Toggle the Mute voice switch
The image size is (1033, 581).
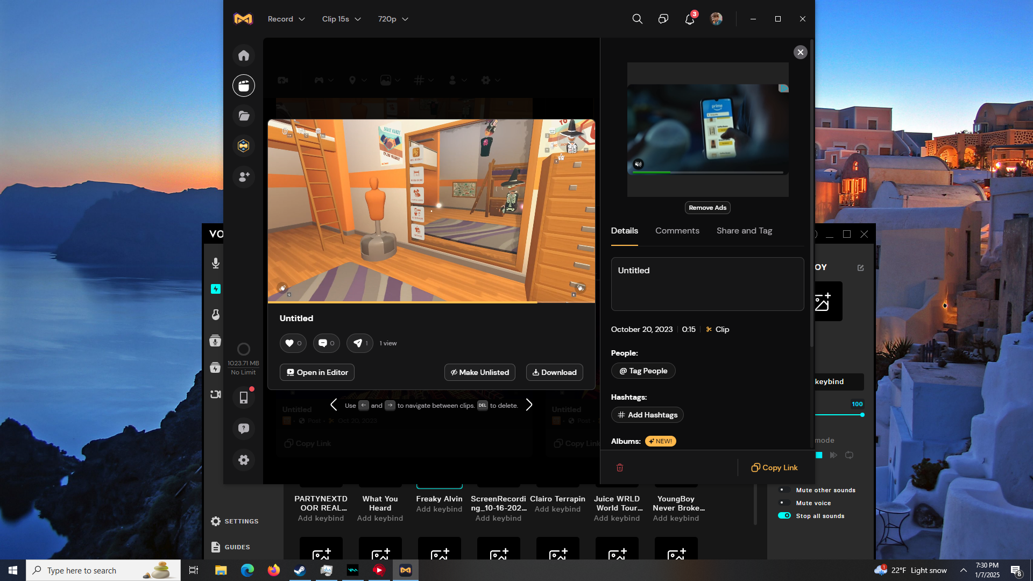[x=784, y=503]
